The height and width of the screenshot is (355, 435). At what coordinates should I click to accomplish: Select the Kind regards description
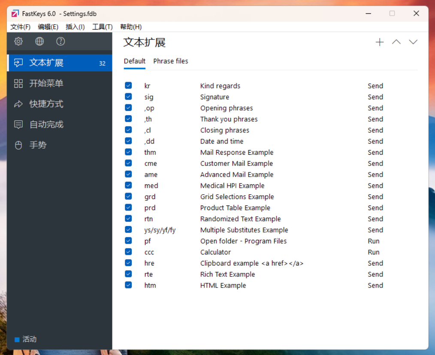[x=220, y=86]
